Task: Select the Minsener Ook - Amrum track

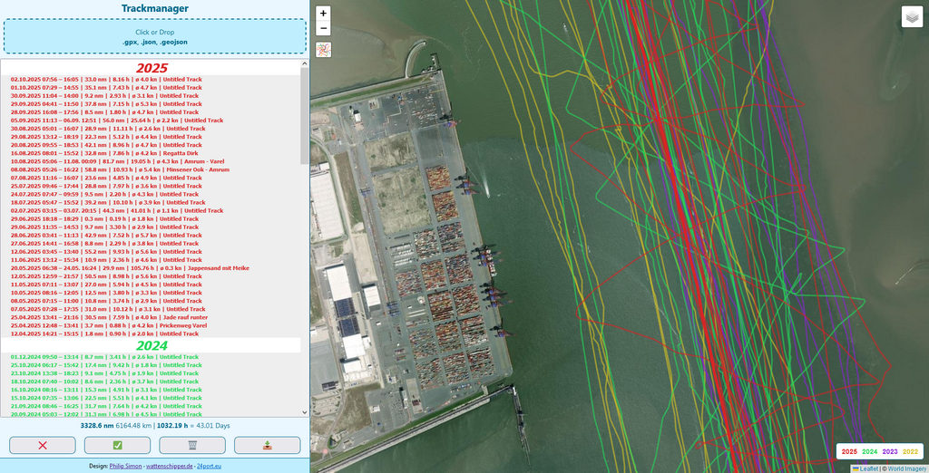Action: tap(152, 170)
